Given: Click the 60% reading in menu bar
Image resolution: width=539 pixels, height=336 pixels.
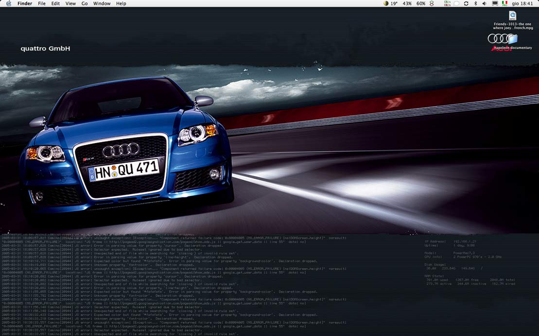Looking at the screenshot, I should point(421,3).
